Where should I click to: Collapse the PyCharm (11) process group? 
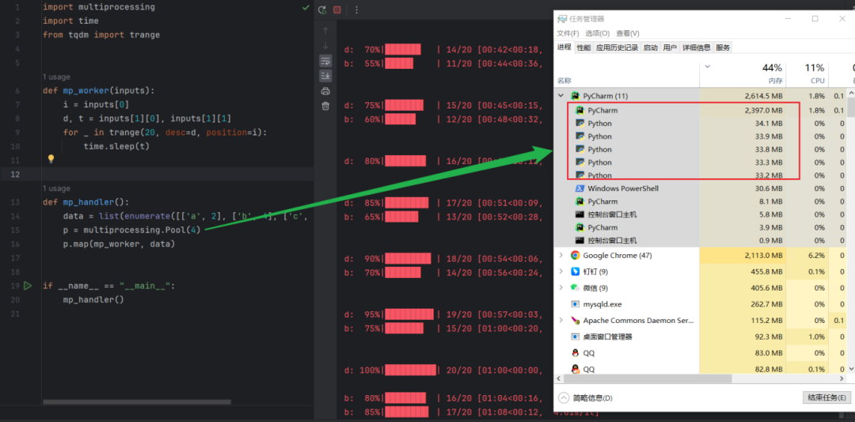(x=560, y=97)
